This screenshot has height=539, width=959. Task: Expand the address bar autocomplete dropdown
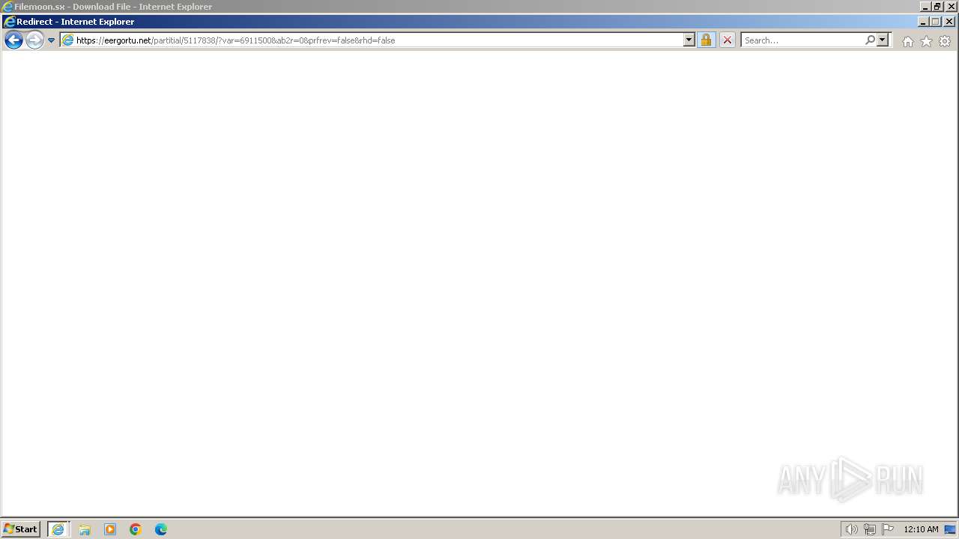(x=689, y=40)
